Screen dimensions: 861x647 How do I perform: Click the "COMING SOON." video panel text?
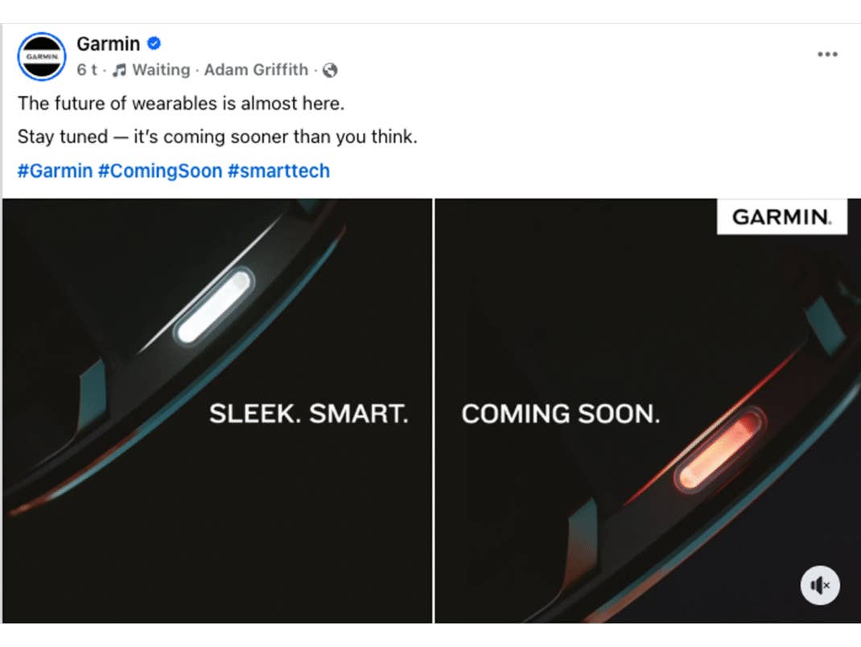tap(560, 414)
